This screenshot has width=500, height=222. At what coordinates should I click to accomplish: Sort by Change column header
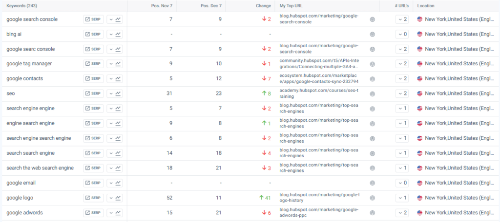(263, 6)
